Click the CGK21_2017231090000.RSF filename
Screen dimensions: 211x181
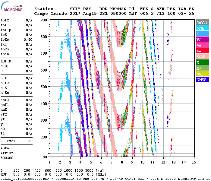pyautogui.click(x=25, y=179)
